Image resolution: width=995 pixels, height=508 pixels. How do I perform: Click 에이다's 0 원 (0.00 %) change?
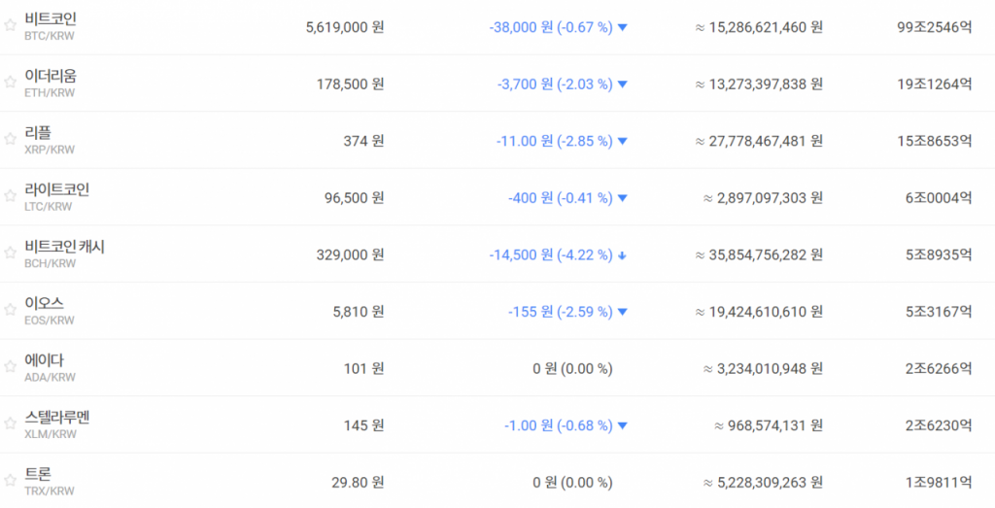pos(571,368)
